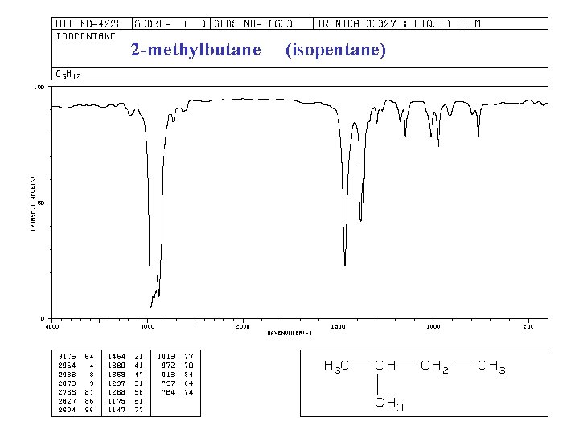Click the TRANSMITTANCE vertical axis title
This screenshot has width=579, height=434.
(x=32, y=203)
